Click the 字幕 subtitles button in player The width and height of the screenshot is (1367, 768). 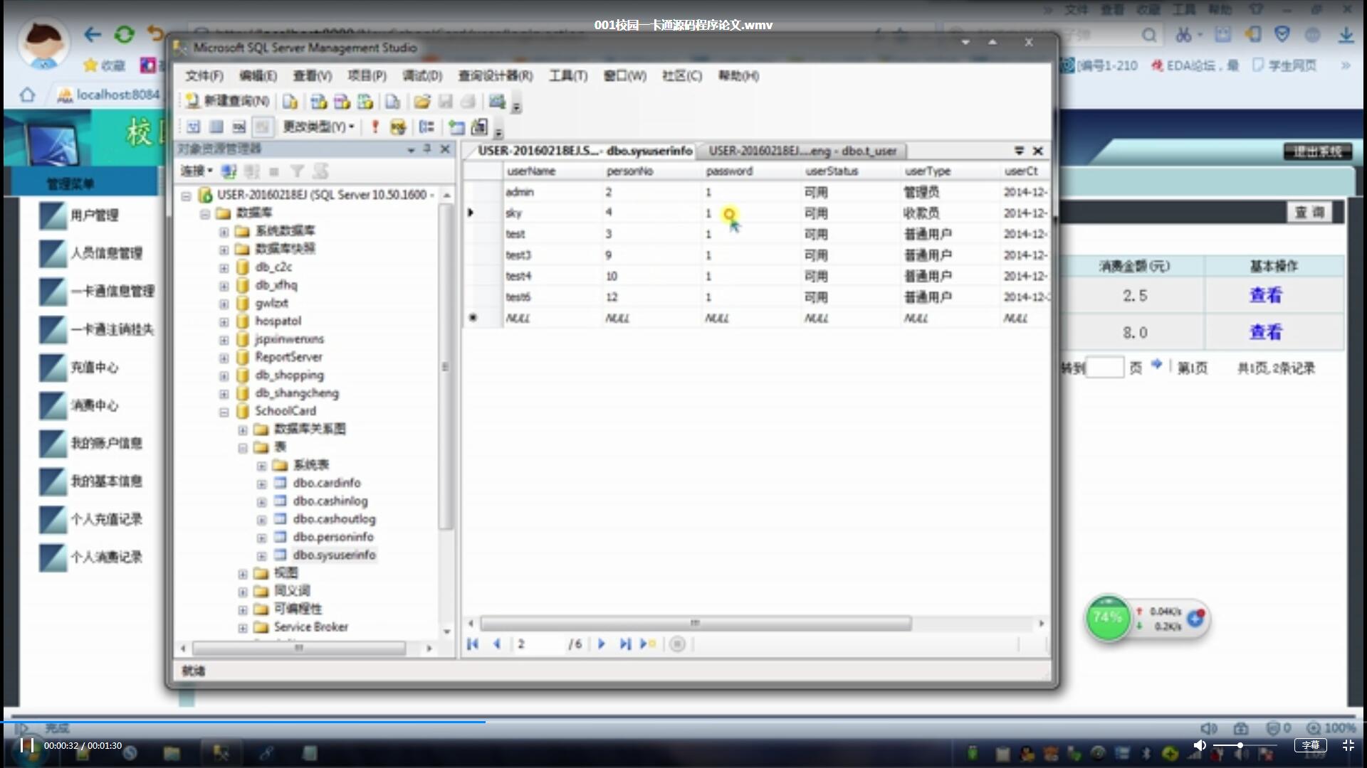coord(1311,745)
